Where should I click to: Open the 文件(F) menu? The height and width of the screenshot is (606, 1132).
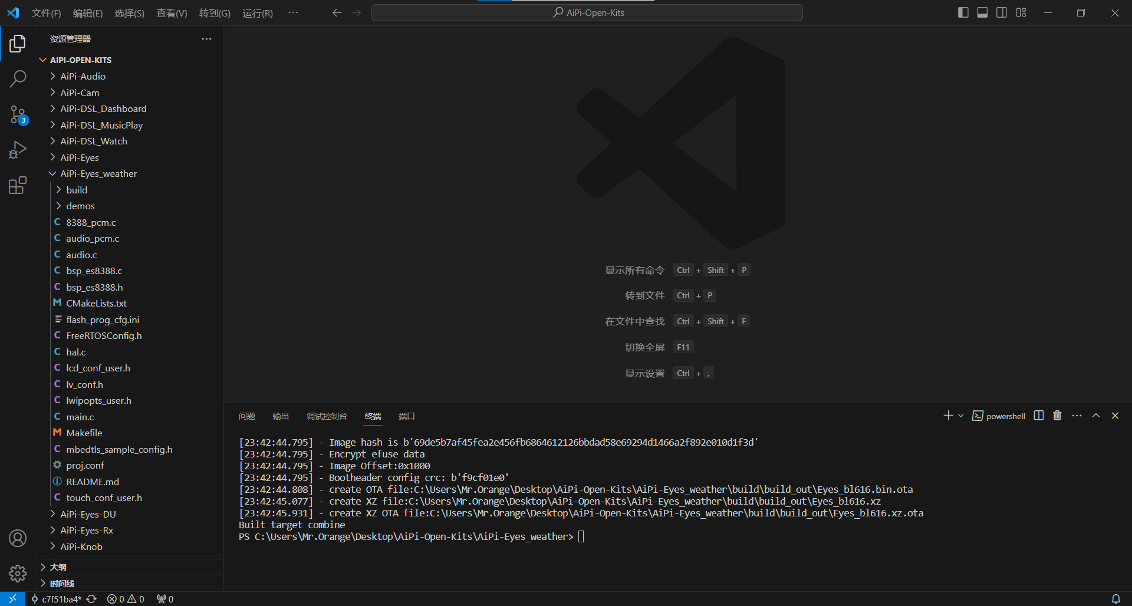coord(46,13)
